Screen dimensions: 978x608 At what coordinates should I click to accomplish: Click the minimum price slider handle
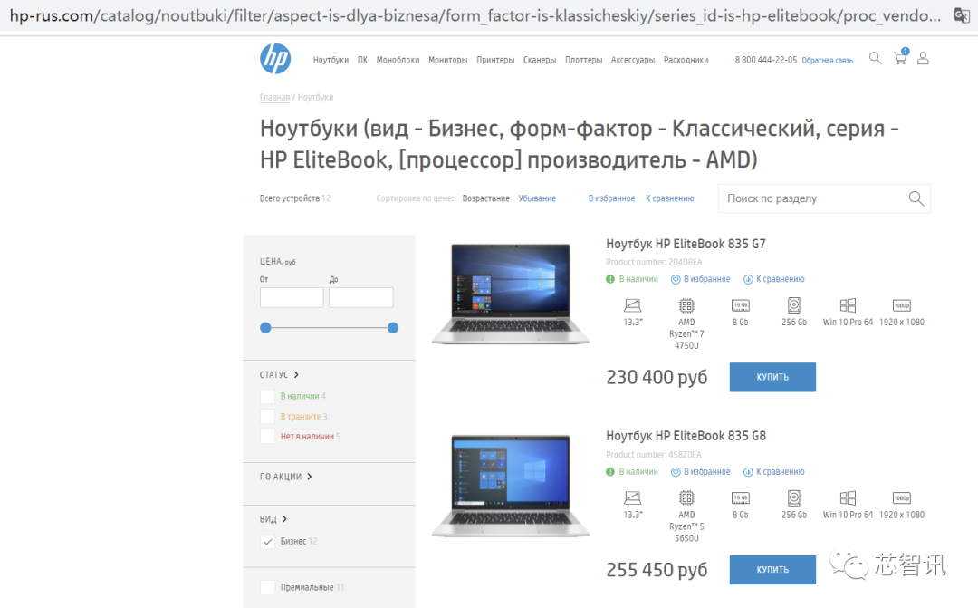pos(265,328)
